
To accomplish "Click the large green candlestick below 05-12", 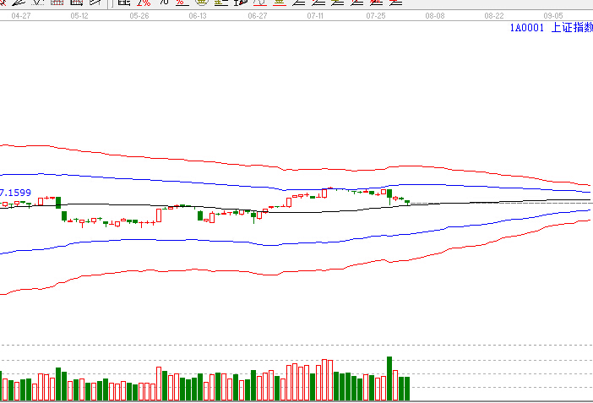I will 58,203.
